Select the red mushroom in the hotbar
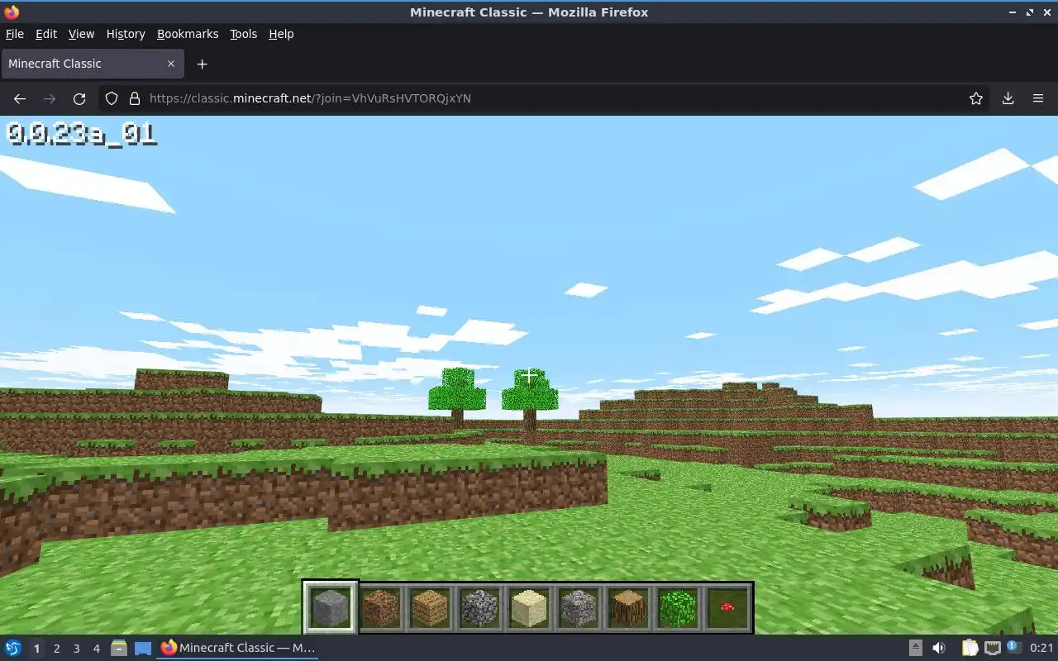 727,607
